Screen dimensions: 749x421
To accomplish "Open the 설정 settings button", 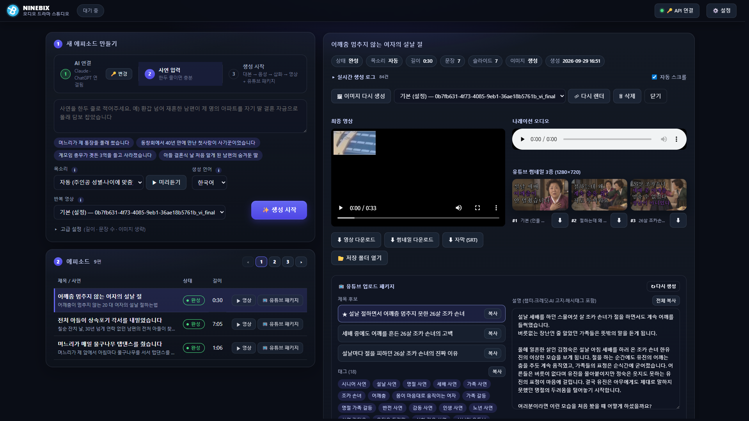I will coord(721,11).
